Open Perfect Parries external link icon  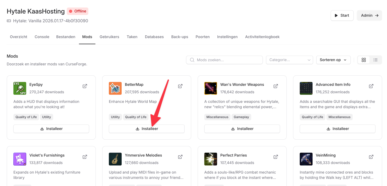(x=276, y=157)
